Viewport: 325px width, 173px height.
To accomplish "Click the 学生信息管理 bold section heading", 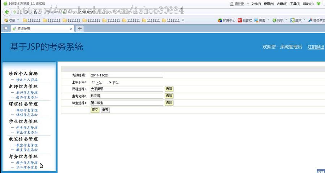I will (x=23, y=121).
